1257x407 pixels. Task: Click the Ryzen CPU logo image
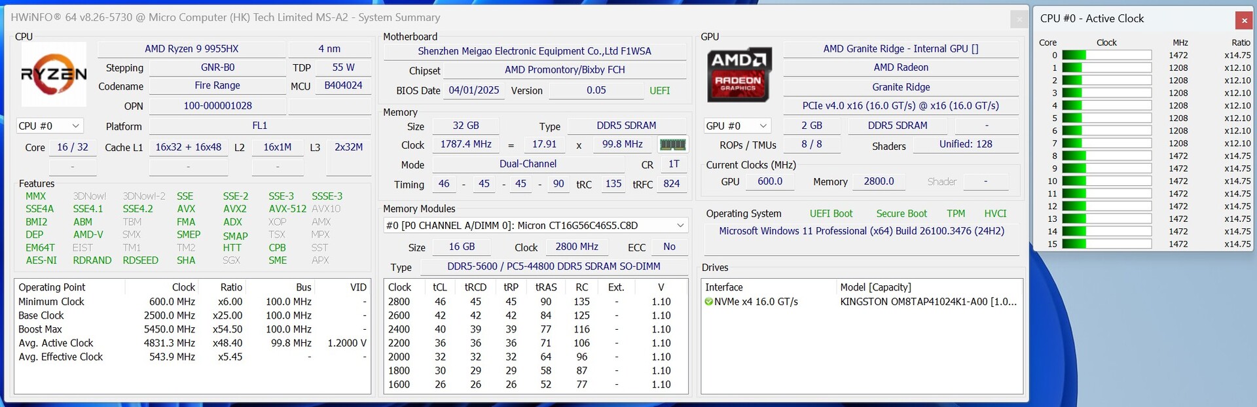(54, 74)
